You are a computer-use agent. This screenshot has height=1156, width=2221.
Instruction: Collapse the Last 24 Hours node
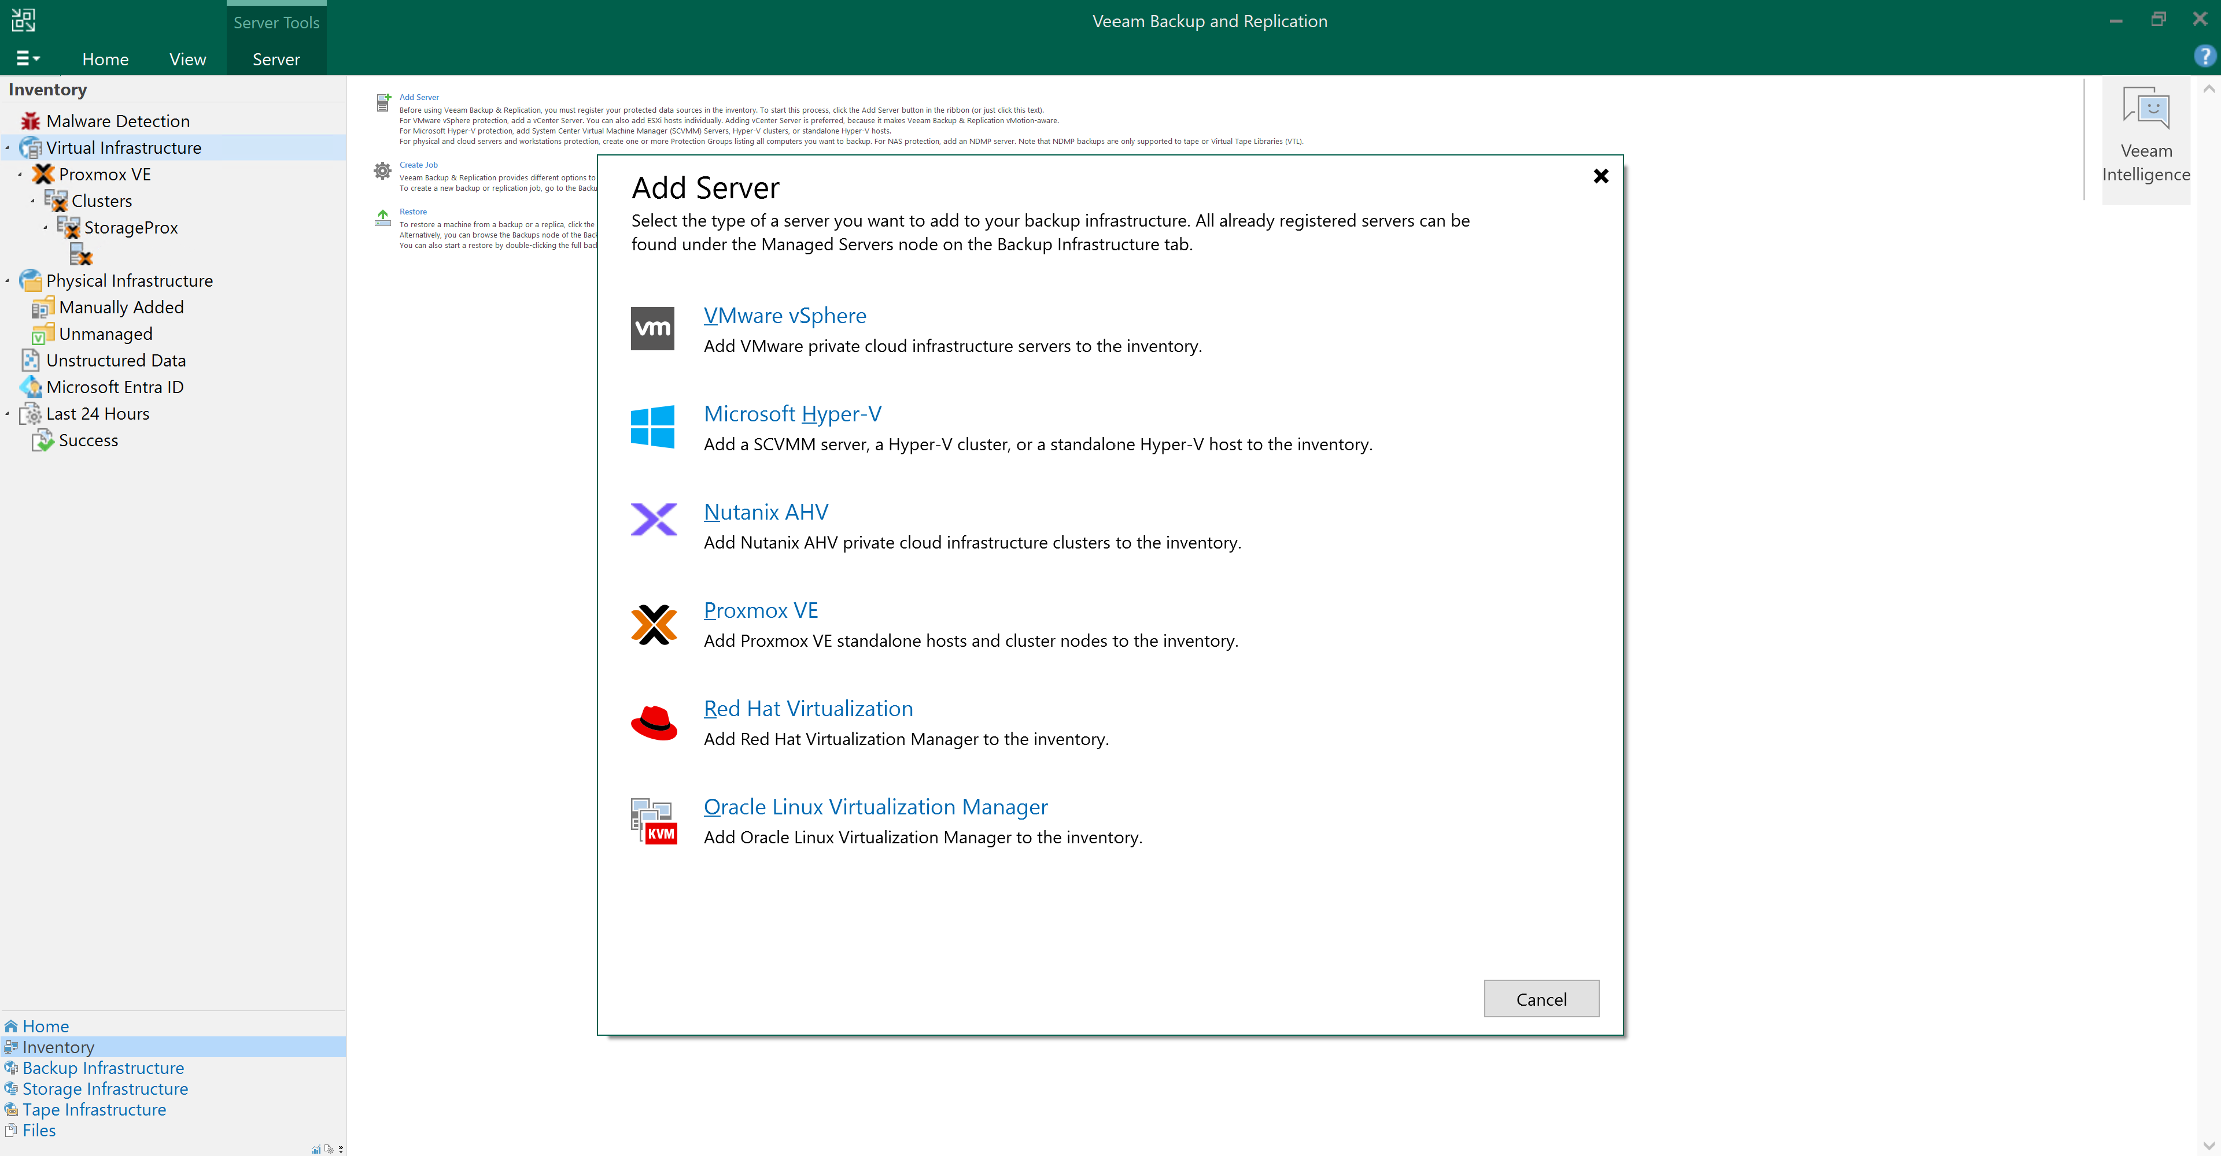pyautogui.click(x=8, y=414)
